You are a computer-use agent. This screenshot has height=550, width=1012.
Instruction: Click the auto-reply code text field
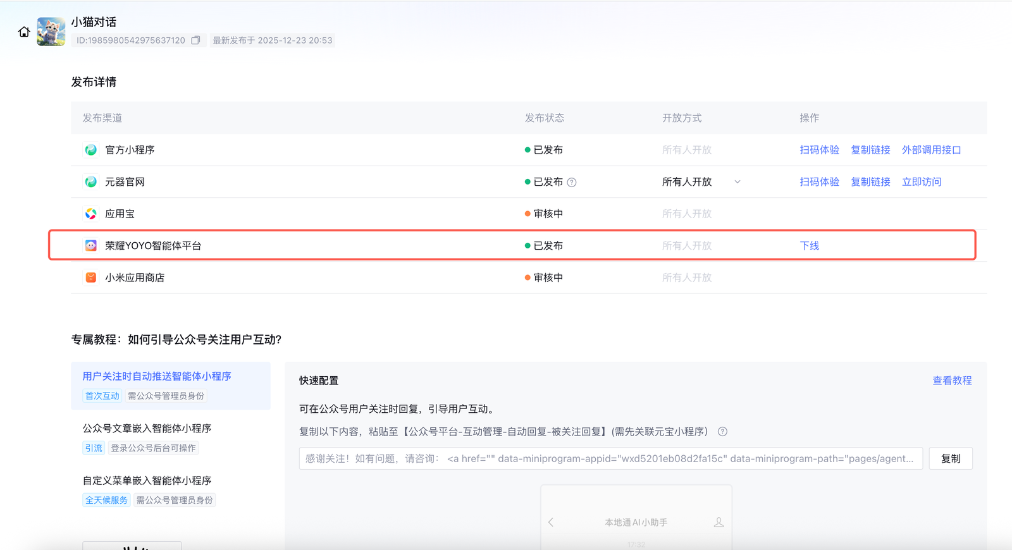pos(610,459)
